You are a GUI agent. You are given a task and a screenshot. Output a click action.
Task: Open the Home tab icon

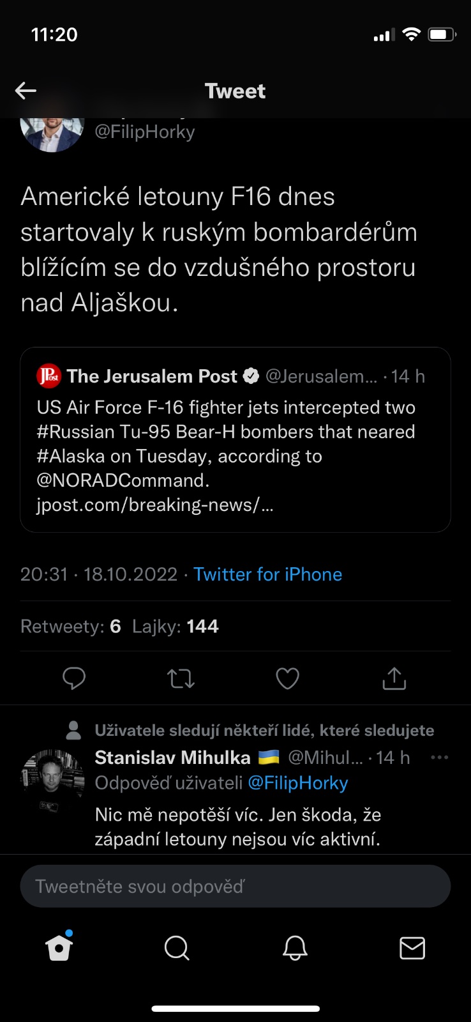pos(59,948)
